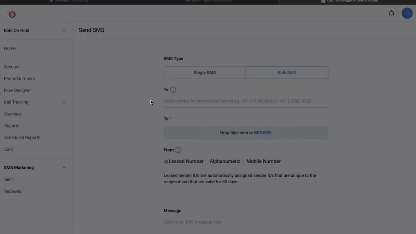Collapse the SMS Marketing section
This screenshot has height=234, width=416.
(64, 168)
